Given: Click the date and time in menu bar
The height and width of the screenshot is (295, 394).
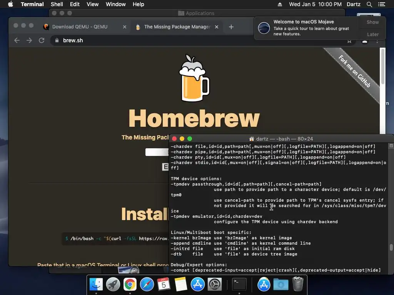Looking at the screenshot, I should [x=315, y=4].
